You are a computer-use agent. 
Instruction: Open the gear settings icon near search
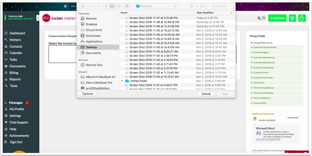pos(263,18)
